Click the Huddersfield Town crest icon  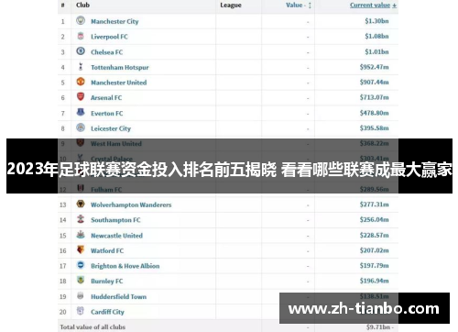click(81, 295)
